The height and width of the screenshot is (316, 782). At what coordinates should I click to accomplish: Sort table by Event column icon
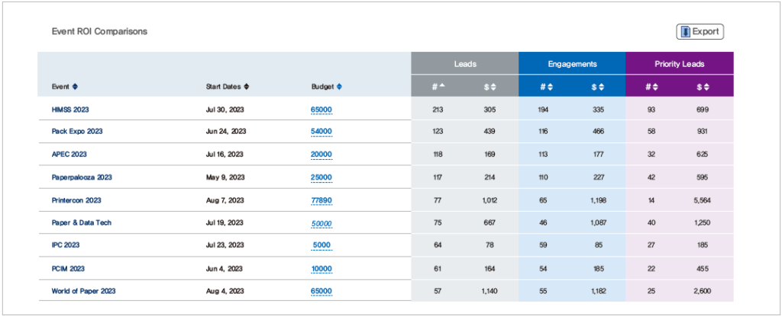point(75,86)
